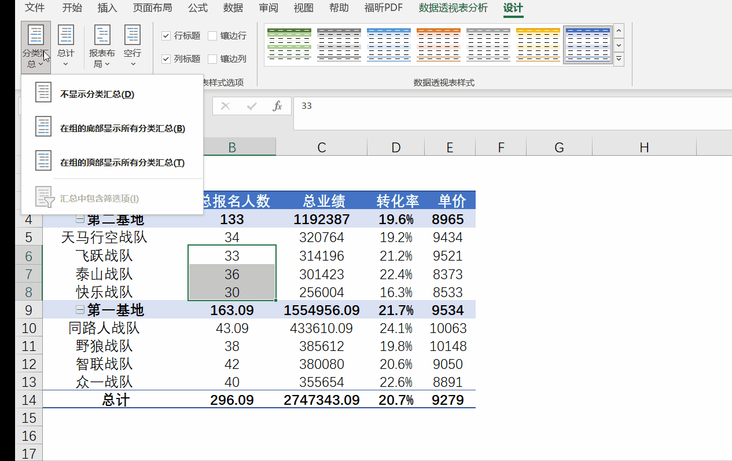Click the cancel X formula bar icon
The width and height of the screenshot is (732, 461).
pos(226,106)
